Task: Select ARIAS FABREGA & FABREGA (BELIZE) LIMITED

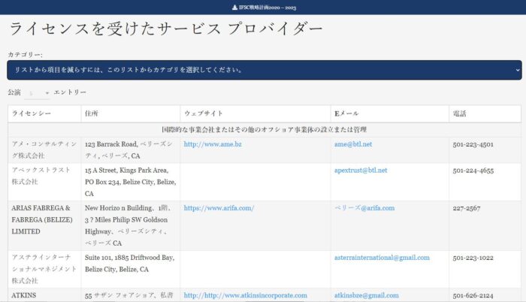Action: (42, 220)
